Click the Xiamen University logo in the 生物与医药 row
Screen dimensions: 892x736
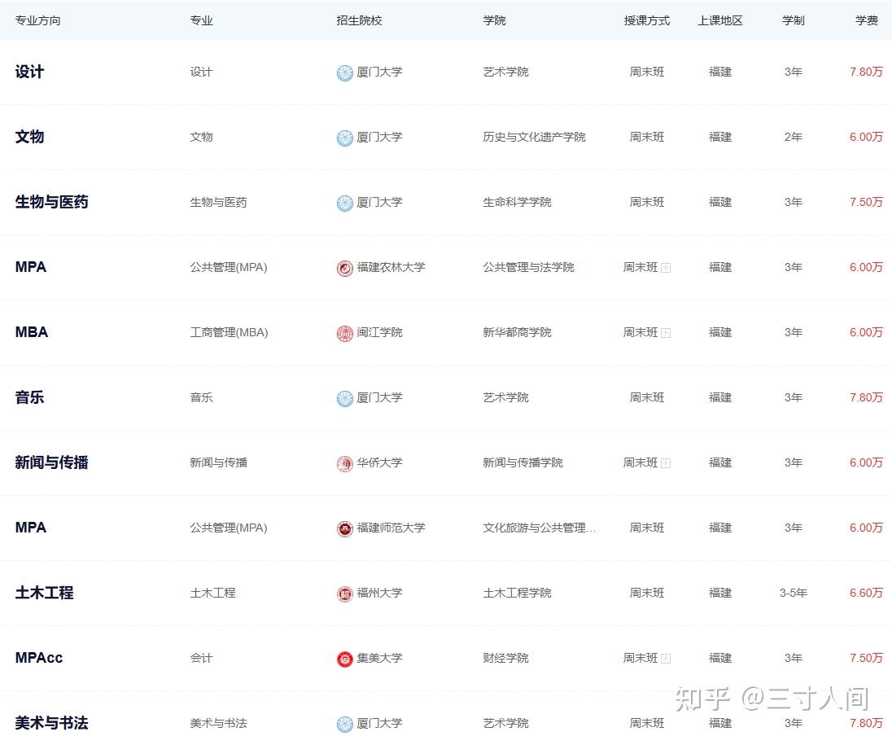[x=345, y=204]
